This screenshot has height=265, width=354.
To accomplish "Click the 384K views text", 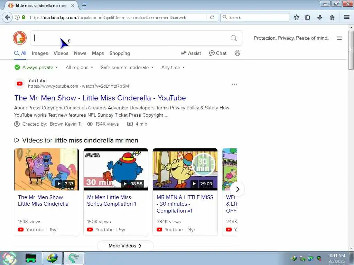I will [169, 222].
